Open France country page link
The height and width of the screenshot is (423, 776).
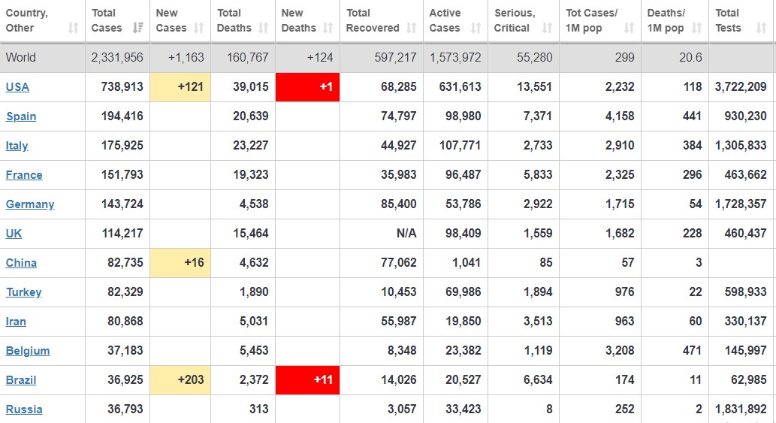click(x=24, y=174)
